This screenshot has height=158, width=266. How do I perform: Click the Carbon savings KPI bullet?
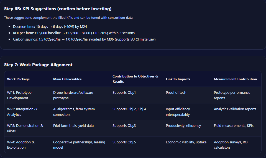point(84,39)
